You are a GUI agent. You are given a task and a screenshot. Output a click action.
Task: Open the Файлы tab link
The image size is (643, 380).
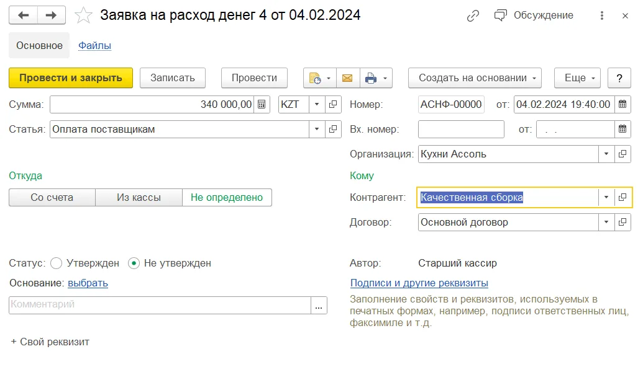pyautogui.click(x=94, y=45)
